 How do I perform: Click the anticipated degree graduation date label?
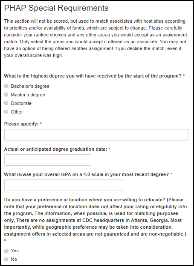(x=55, y=149)
